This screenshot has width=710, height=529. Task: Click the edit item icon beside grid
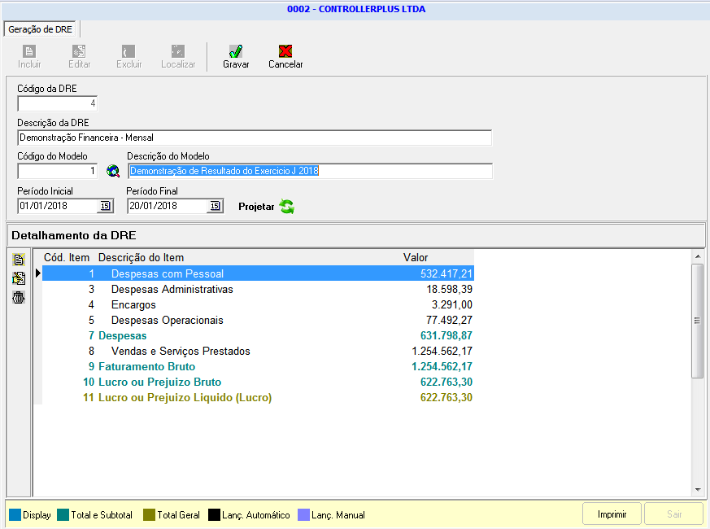pyautogui.click(x=19, y=278)
